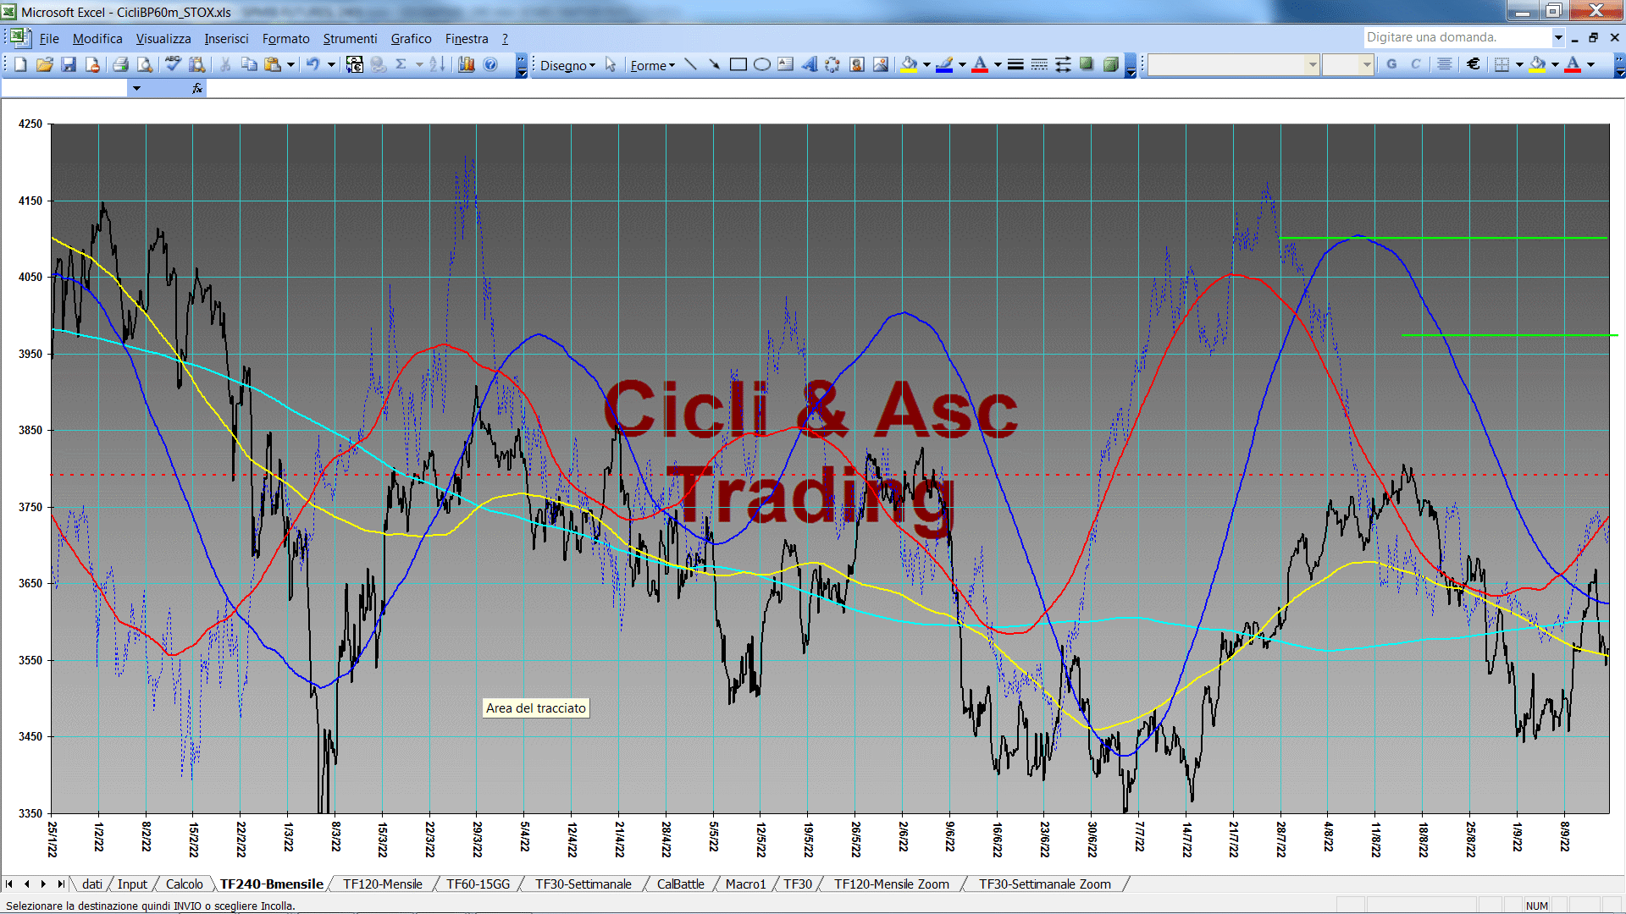This screenshot has height=914, width=1626.
Task: Choose Dash Style icon
Action: (x=1039, y=64)
